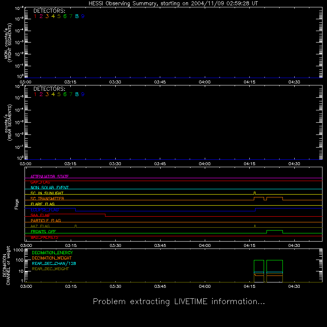Click the 'DECIMATION CHANNEL or weight' axis label
The width and height of the screenshot is (327, 327).
[x=6, y=265]
